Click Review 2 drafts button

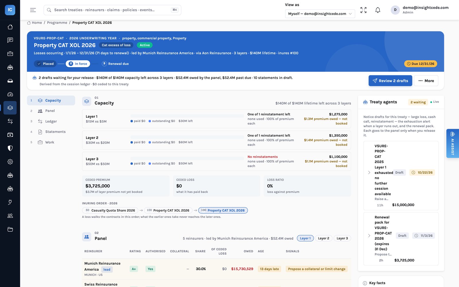pyautogui.click(x=390, y=81)
